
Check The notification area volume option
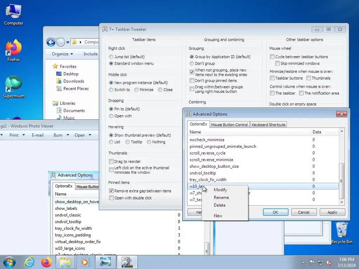[x=301, y=93]
